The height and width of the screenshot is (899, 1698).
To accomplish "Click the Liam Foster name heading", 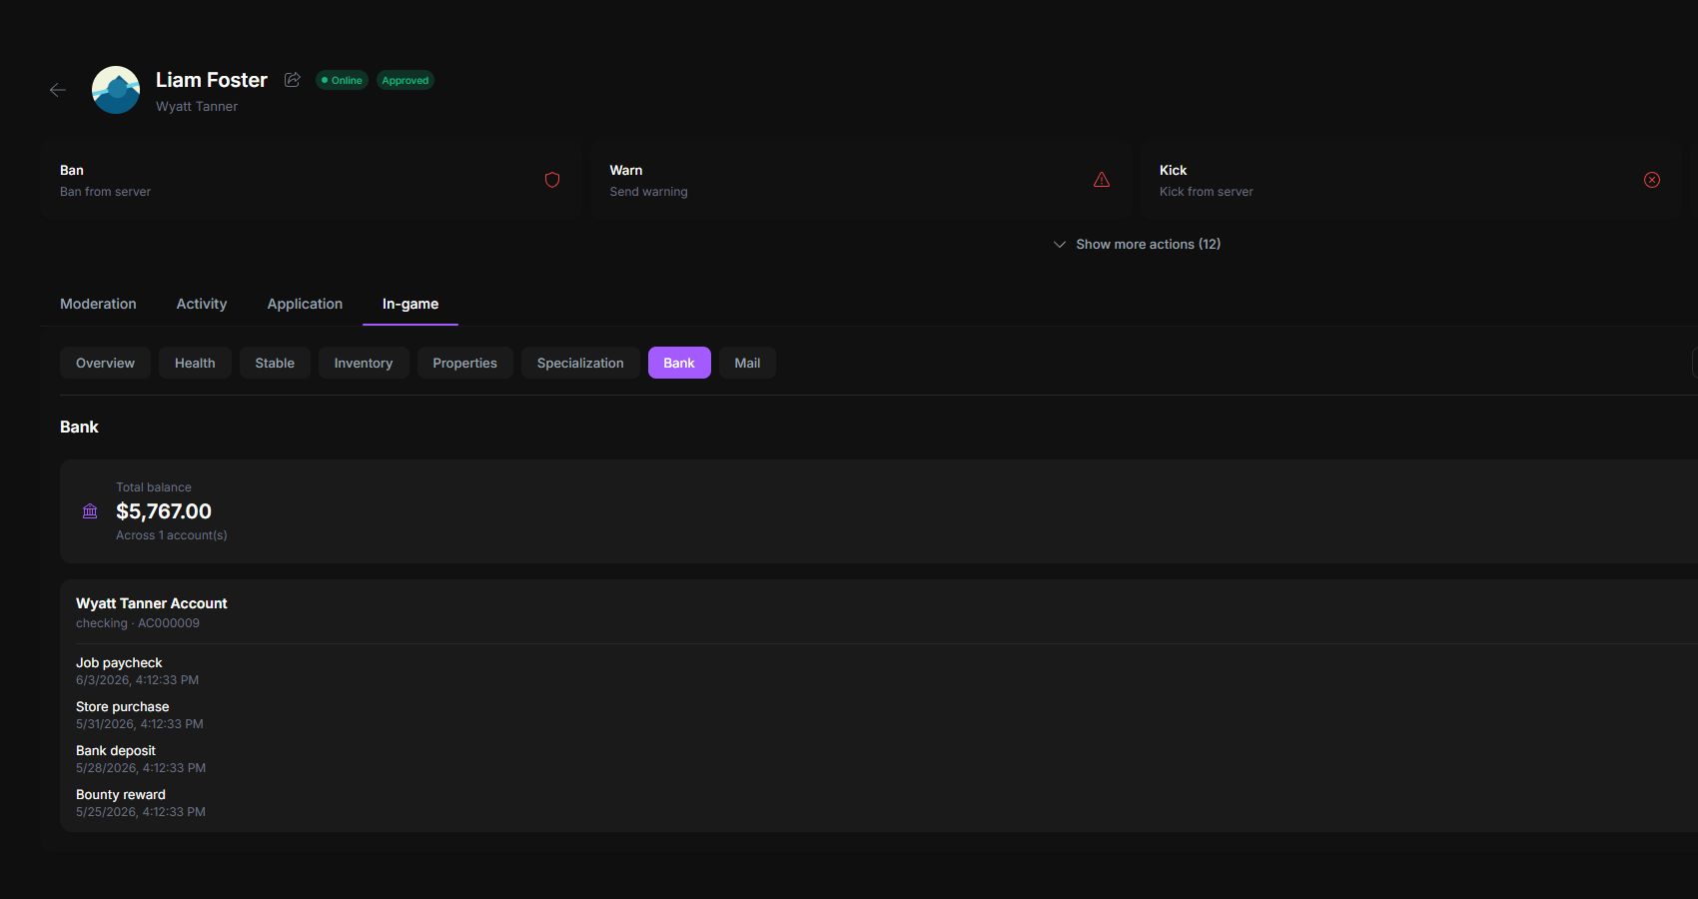I will pos(212,80).
